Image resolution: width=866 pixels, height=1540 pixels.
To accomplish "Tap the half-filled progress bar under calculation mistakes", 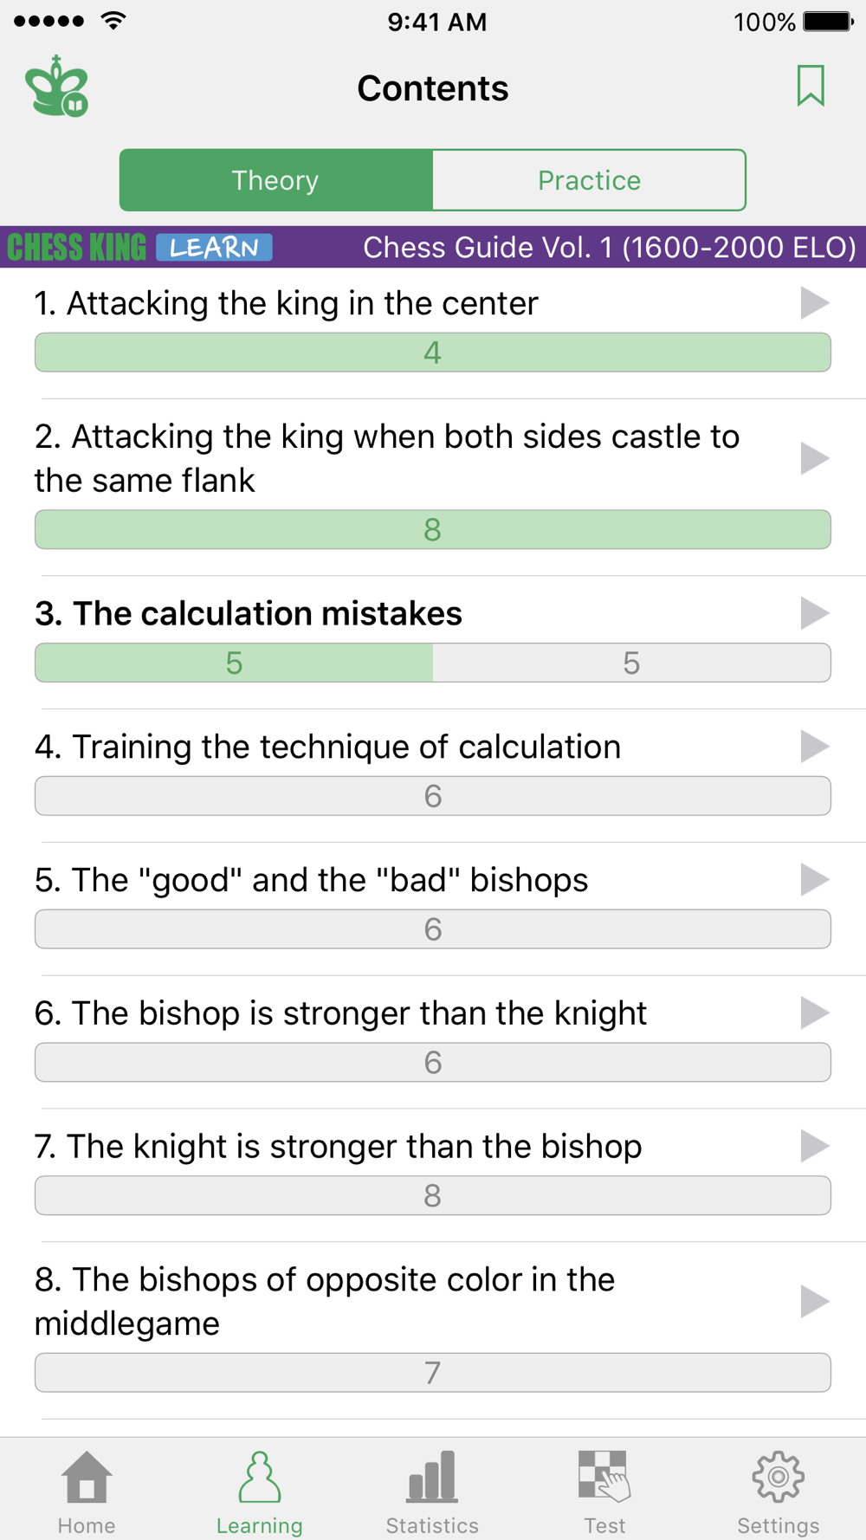I will pyautogui.click(x=433, y=663).
